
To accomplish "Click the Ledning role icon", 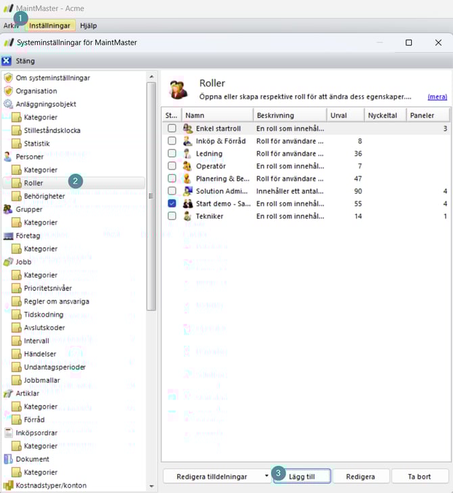I will (187, 153).
